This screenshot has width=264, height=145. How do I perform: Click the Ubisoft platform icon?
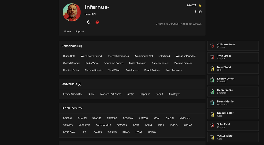pyautogui.click(x=89, y=22)
